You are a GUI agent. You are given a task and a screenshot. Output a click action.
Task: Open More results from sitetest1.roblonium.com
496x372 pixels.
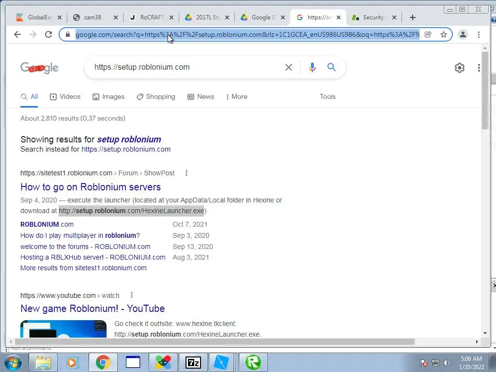pyautogui.click(x=83, y=268)
